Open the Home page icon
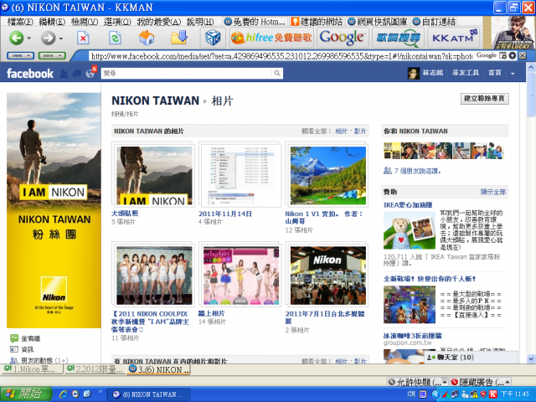 (147, 38)
